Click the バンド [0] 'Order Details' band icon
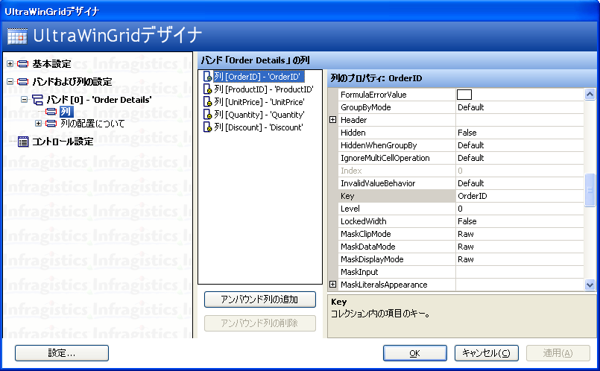Screen dimensions: 600x371 pos(37,99)
